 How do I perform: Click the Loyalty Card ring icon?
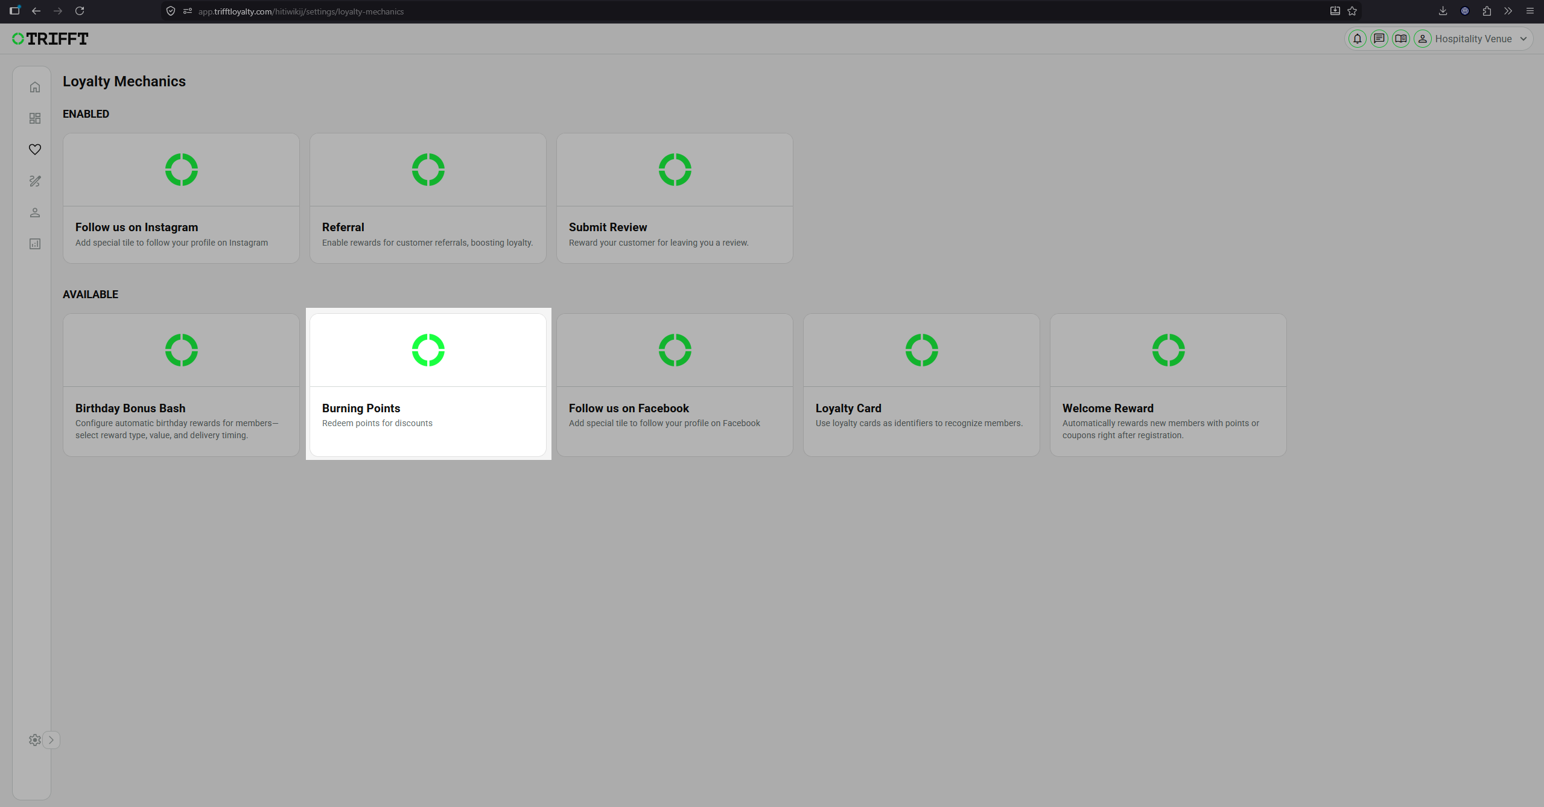tap(922, 350)
